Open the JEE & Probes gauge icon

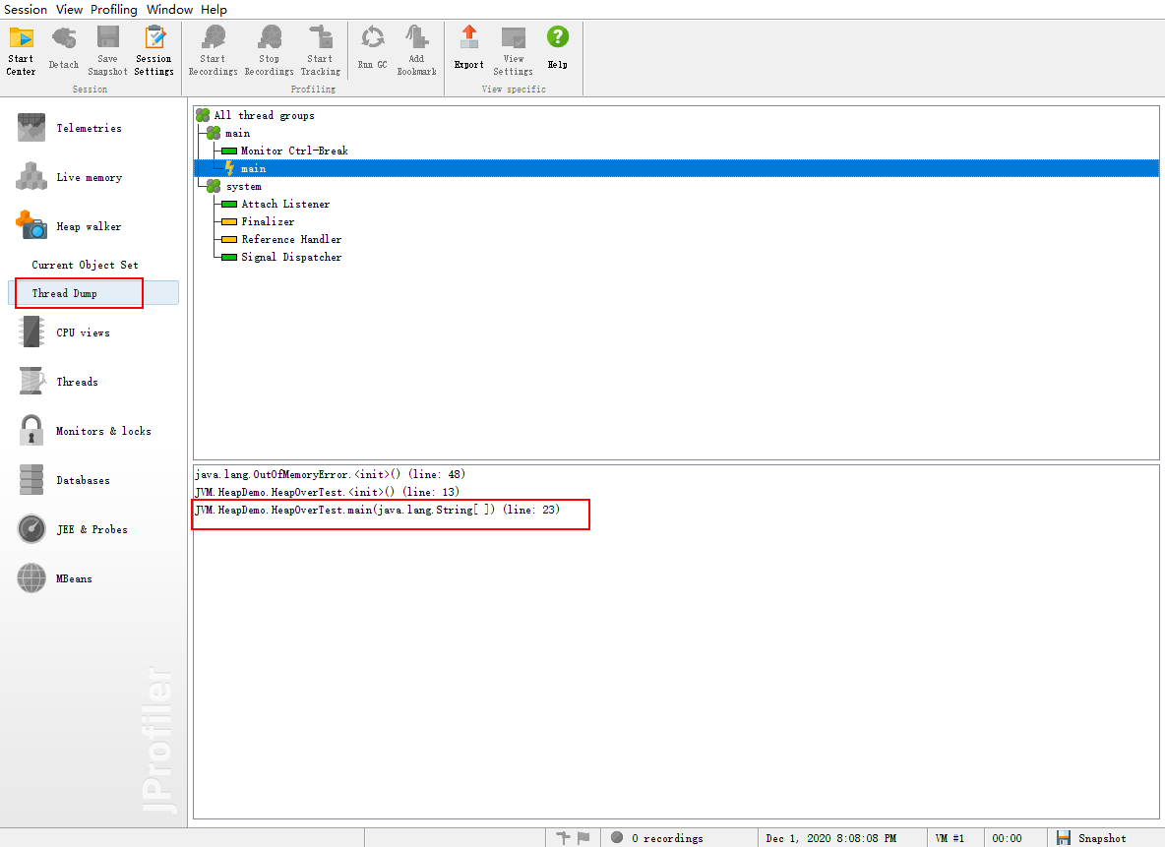[x=31, y=529]
